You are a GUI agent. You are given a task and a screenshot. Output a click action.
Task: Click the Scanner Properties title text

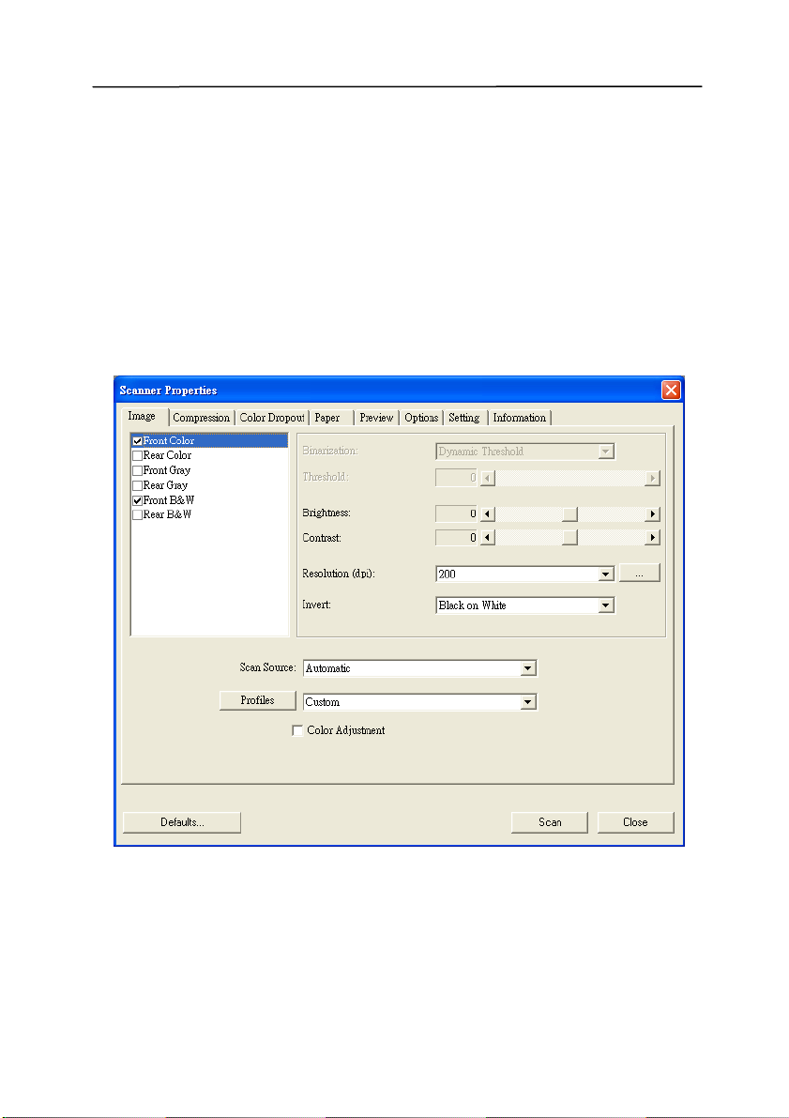click(168, 391)
